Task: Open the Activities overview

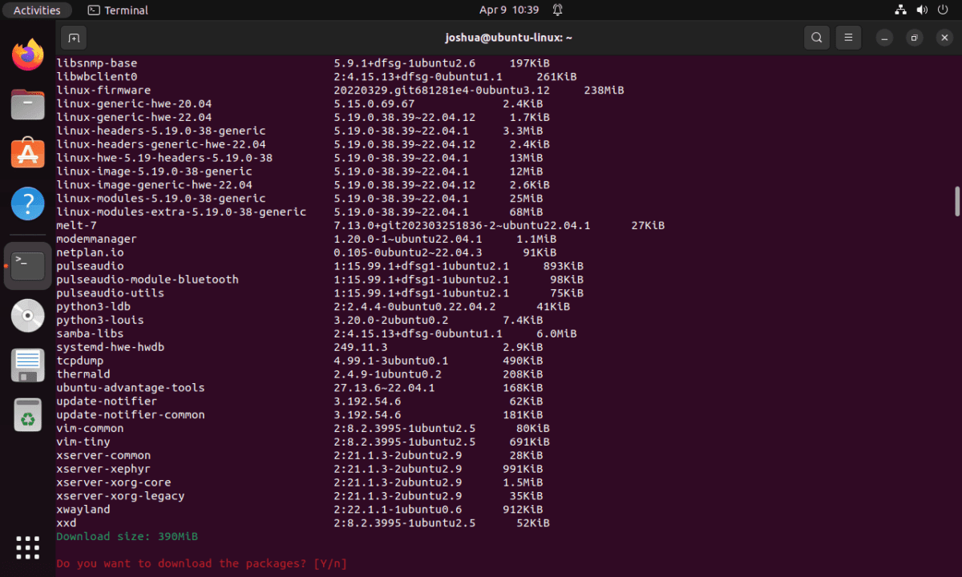Action: pyautogui.click(x=37, y=10)
